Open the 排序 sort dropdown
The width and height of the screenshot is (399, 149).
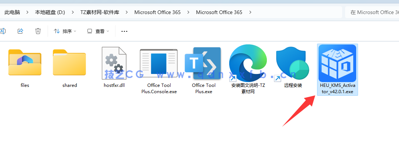pos(65,31)
